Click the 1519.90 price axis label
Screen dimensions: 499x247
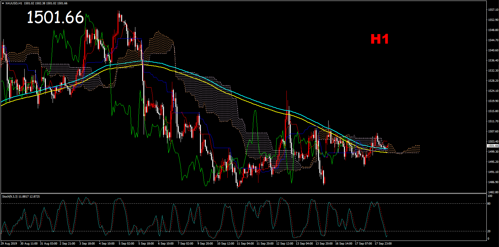point(493,101)
